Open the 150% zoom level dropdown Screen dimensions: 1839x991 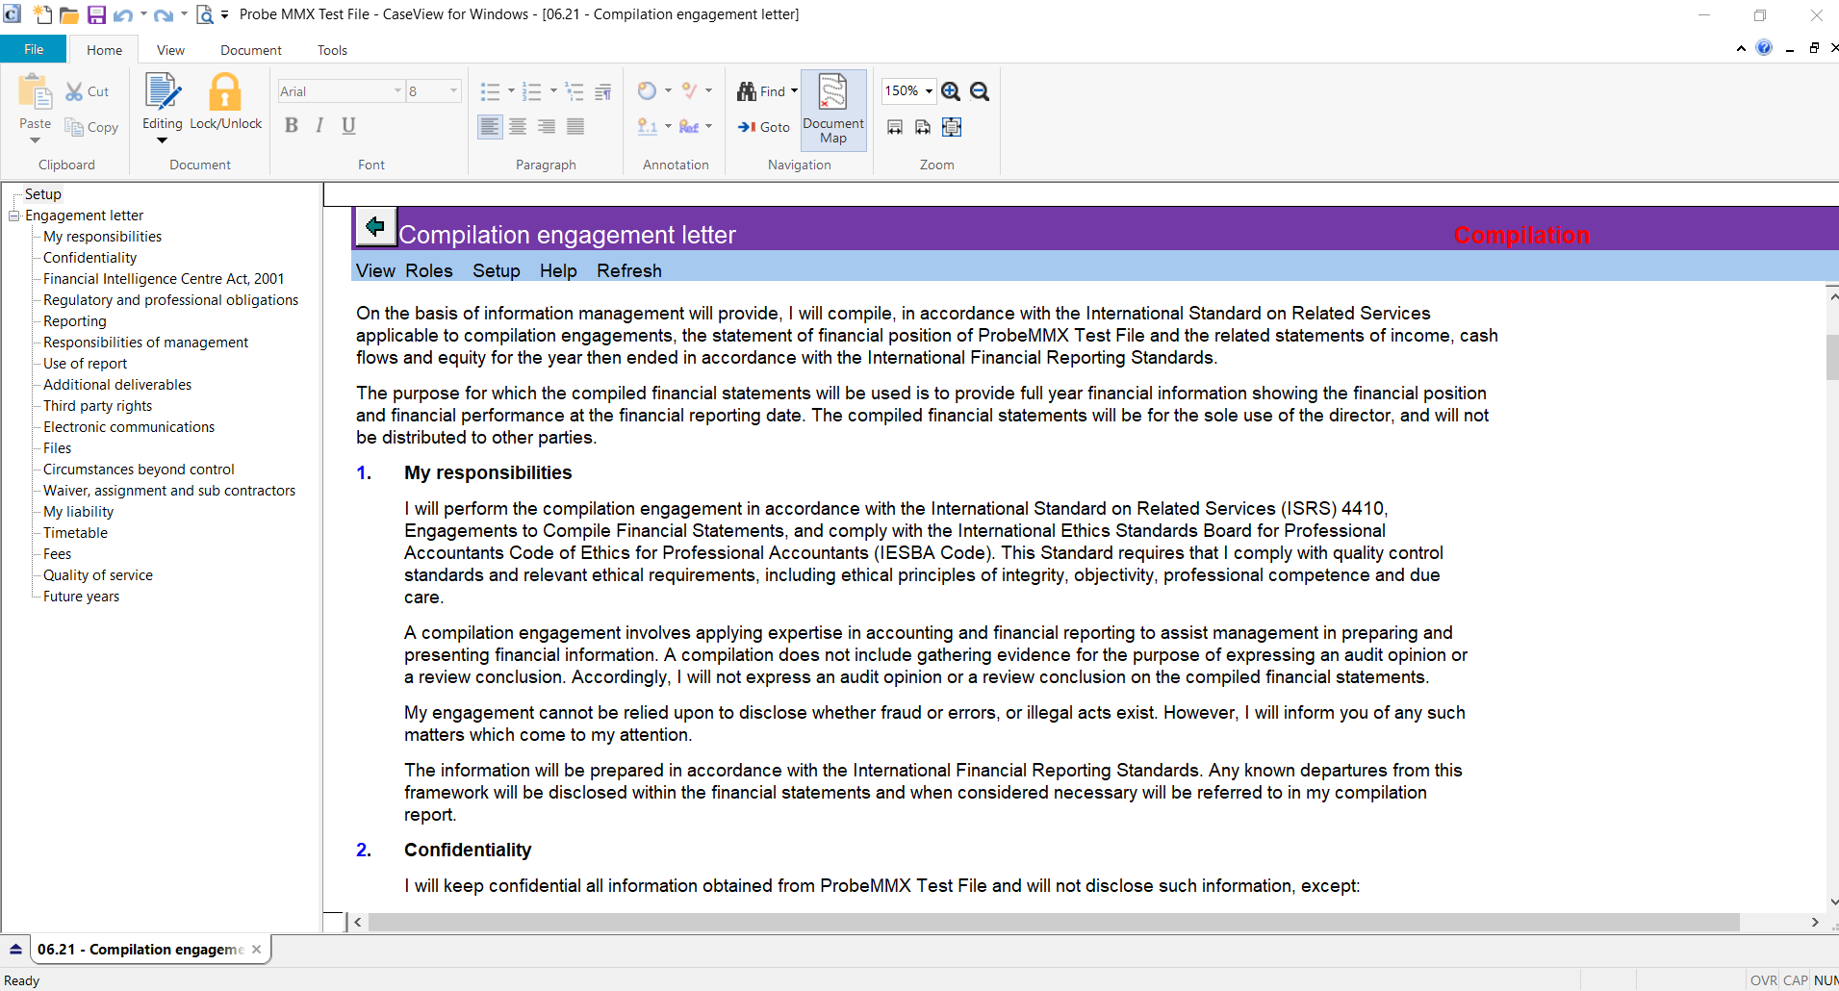coord(929,91)
